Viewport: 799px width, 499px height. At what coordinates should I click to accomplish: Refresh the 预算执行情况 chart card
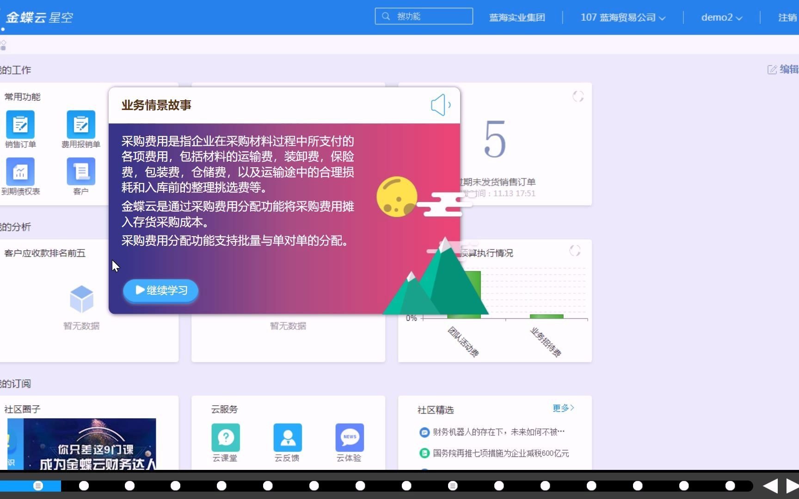pos(575,250)
